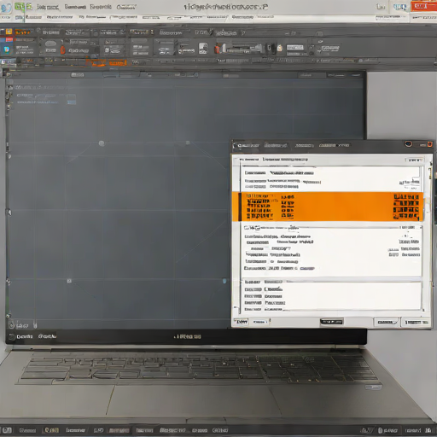Click the yellow square icon at ribbon's top-left
The width and height of the screenshot is (437, 437).
[9, 32]
